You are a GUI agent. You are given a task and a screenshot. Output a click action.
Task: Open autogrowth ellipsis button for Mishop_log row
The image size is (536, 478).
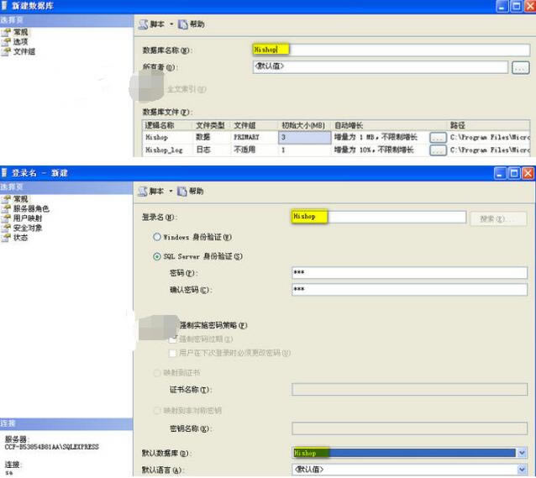[438, 150]
